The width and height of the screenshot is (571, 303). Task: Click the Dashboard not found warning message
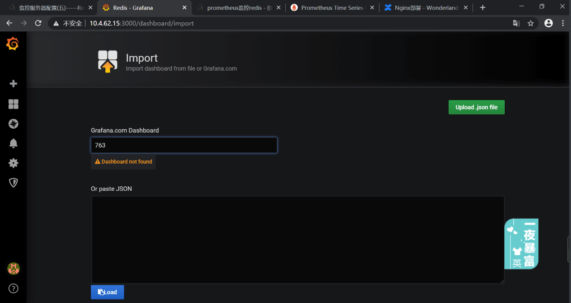[124, 162]
